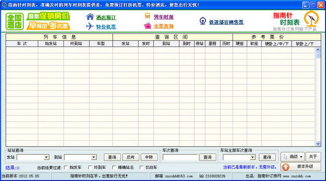Screen dimensions: 326x181
Task: Click the QQ:2318028239 status entry
Action: pos(212,176)
